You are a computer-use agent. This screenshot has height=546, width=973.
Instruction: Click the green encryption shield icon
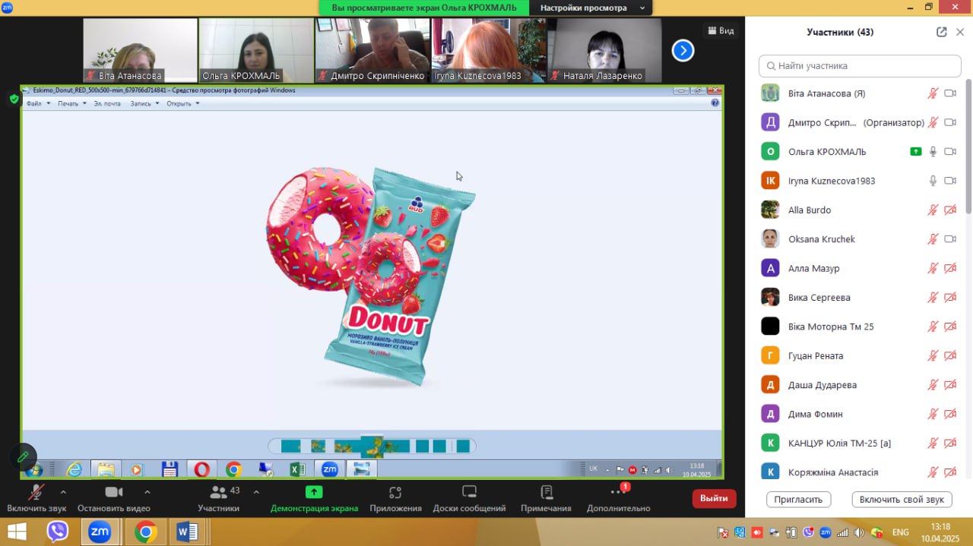point(14,99)
